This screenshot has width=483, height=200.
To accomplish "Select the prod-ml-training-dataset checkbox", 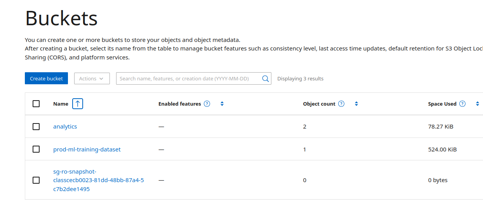I will click(36, 149).
